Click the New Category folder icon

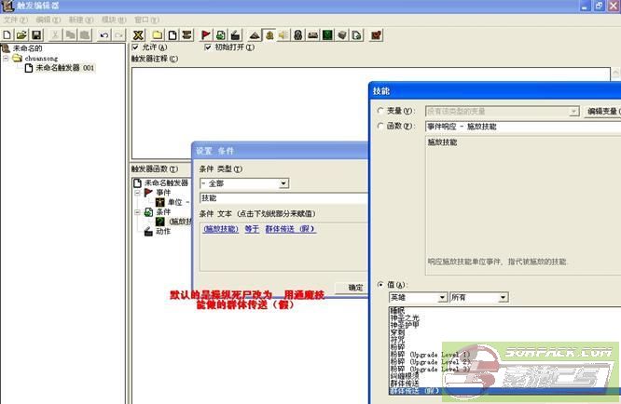pyautogui.click(x=158, y=34)
